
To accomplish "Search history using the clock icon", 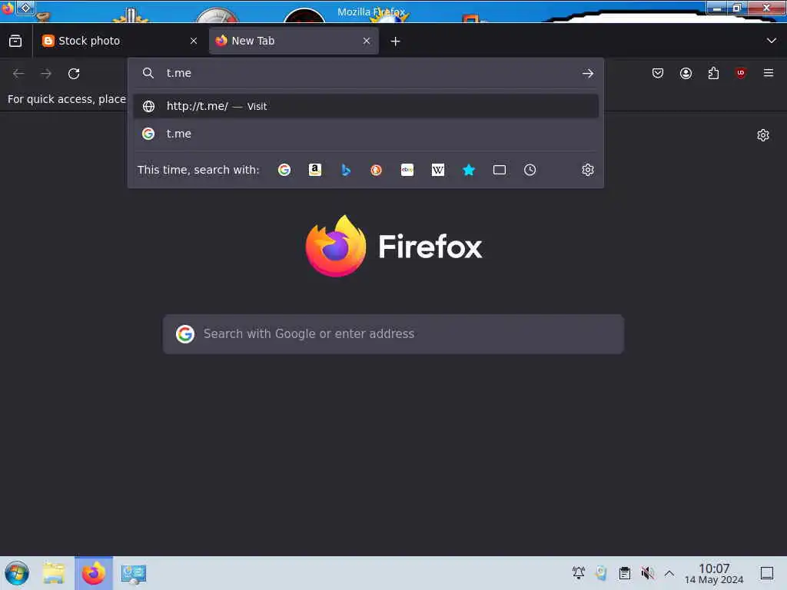I will coord(530,170).
